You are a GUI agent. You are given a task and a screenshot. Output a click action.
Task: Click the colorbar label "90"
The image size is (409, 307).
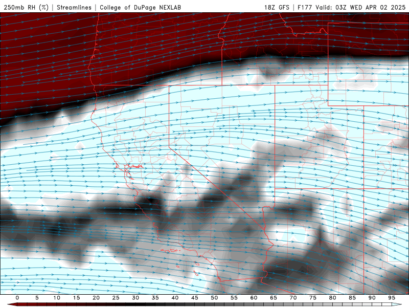pos(372,298)
